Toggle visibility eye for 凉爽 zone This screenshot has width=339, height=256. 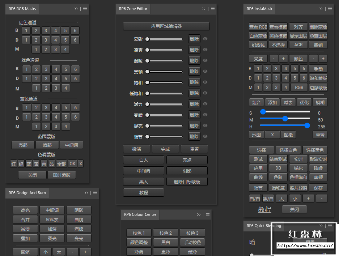click(205, 50)
